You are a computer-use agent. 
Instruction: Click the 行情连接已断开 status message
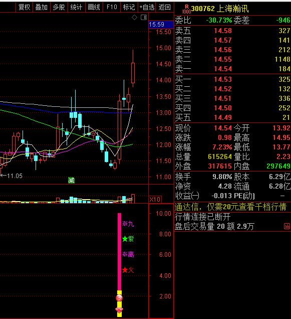[203, 217]
